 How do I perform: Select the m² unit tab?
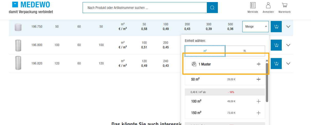(x=205, y=51)
